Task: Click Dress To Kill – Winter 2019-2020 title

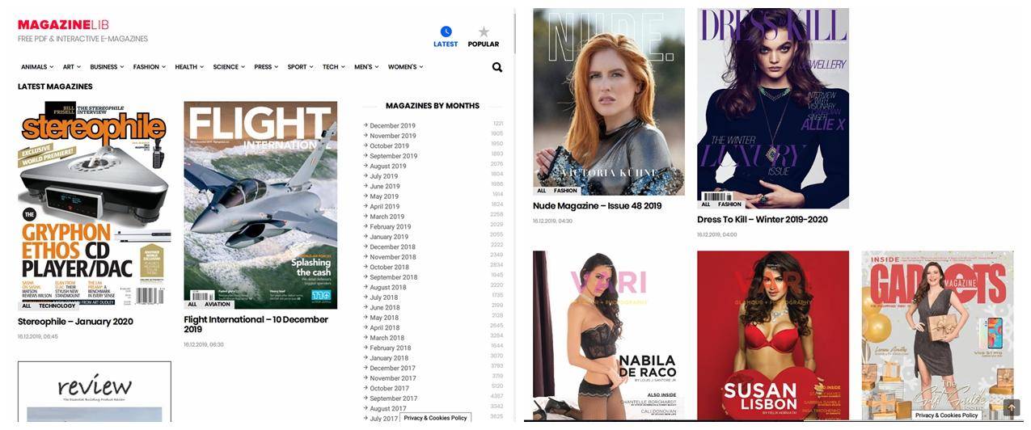Action: 762,220
